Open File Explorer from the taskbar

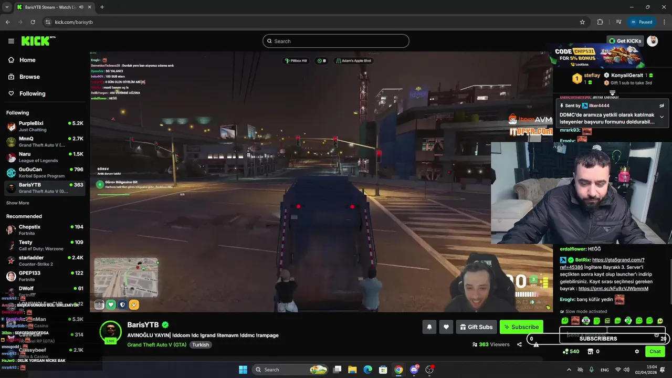pos(352,370)
